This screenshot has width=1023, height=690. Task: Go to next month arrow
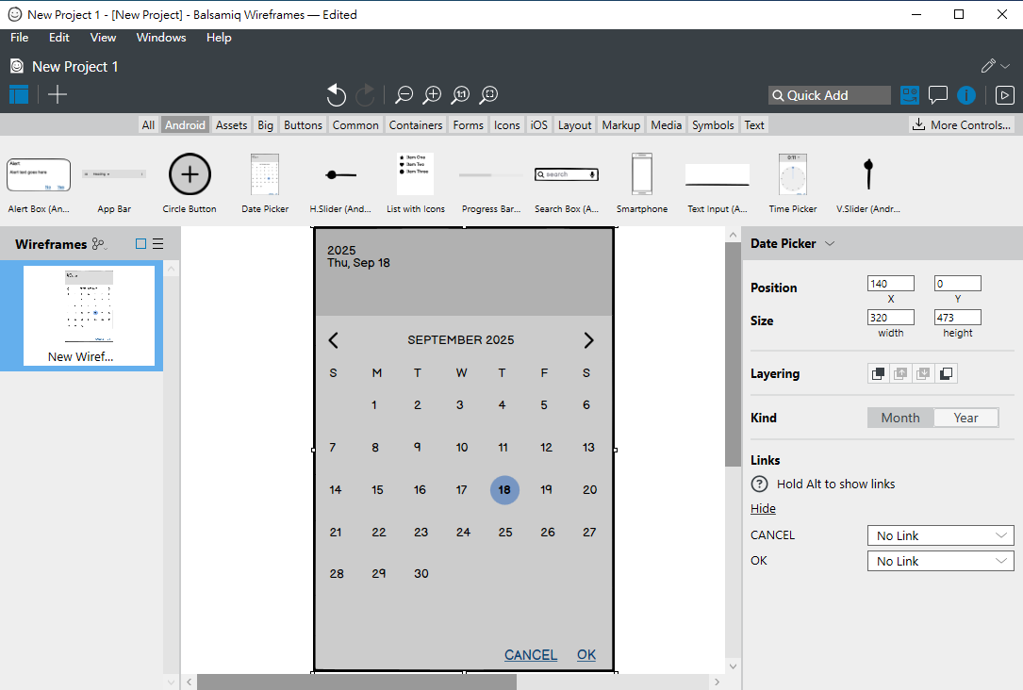(588, 339)
